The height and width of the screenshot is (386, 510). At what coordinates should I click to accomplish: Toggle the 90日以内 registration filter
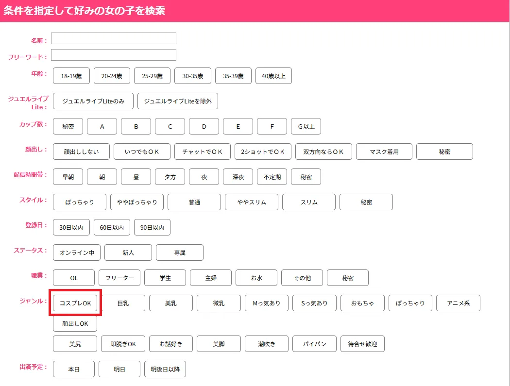153,227
